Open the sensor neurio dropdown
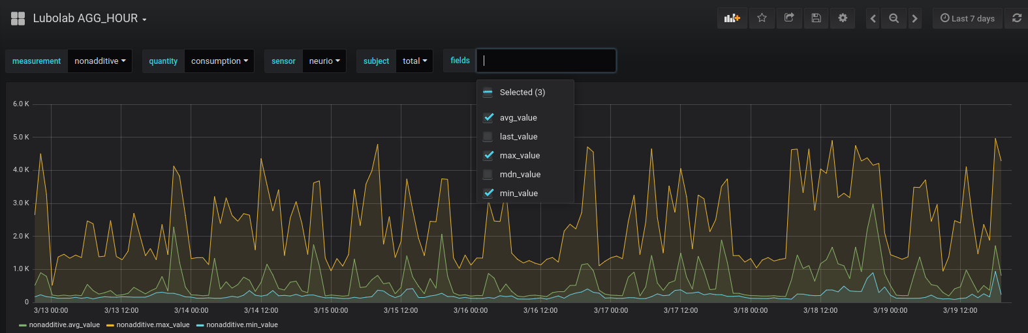Screen dimensions: 1028x333 click(324, 61)
